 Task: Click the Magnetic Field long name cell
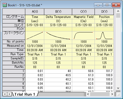[x=83, y=17]
